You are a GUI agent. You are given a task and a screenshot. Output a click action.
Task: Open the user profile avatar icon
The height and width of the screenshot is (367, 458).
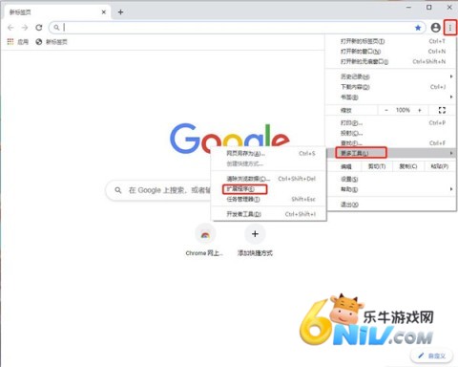click(x=435, y=28)
